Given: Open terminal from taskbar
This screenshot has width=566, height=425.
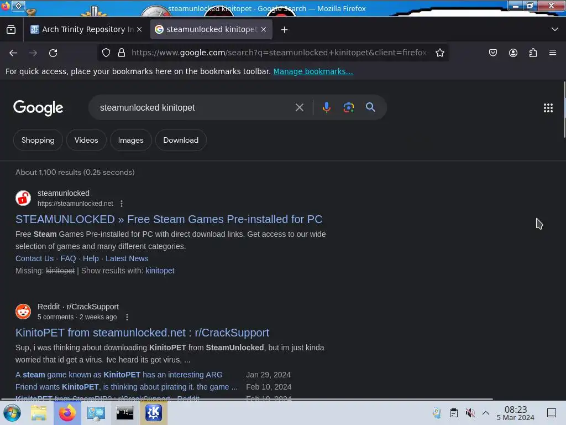Looking at the screenshot, I should click(124, 413).
